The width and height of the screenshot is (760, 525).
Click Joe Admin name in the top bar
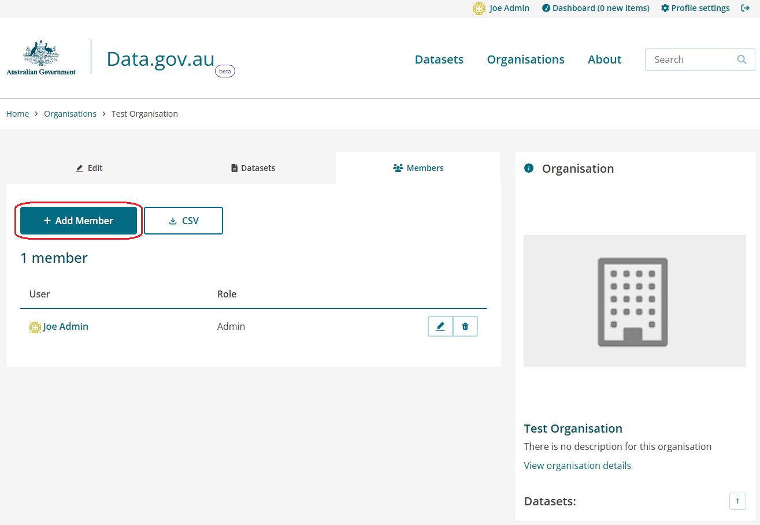click(x=509, y=8)
